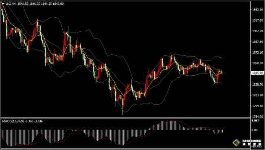
Task: Click the 1932.30 price axis label
Action: coord(258,10)
